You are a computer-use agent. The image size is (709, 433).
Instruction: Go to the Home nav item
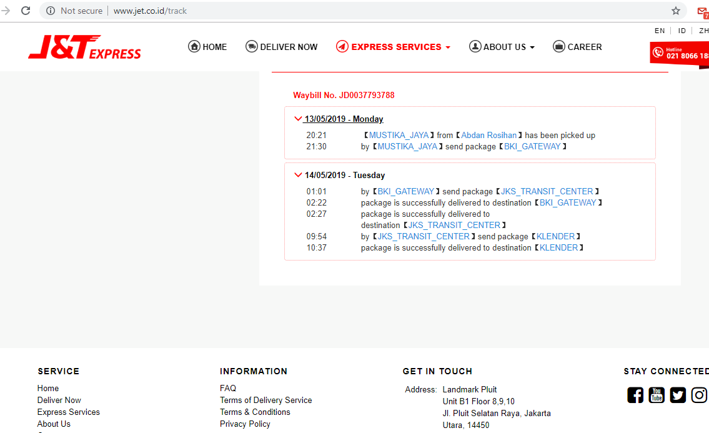207,47
